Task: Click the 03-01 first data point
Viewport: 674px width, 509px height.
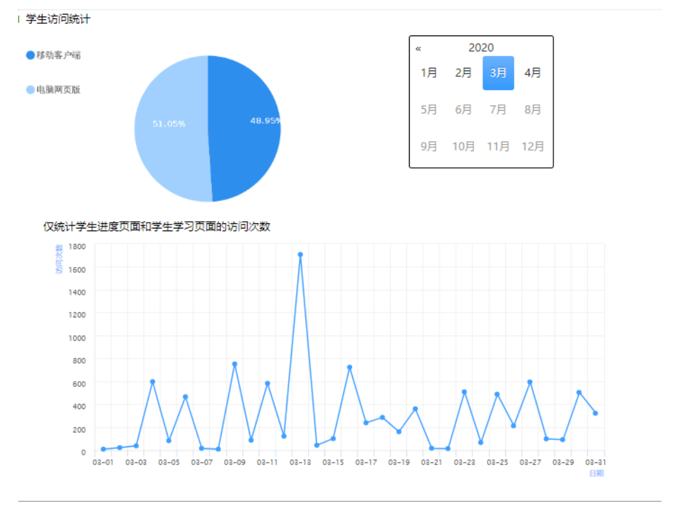Action: tap(103, 449)
